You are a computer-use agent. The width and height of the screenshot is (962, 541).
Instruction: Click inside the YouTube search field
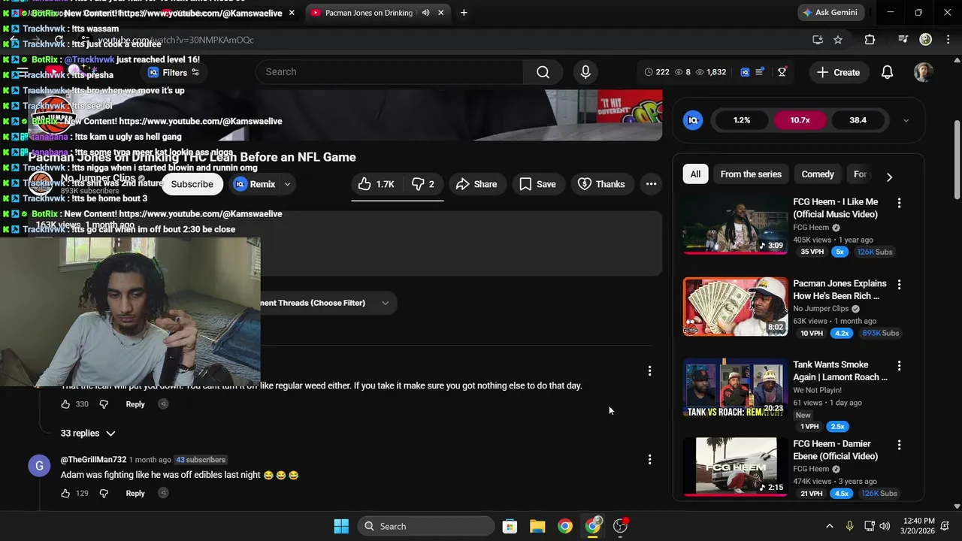click(x=389, y=72)
